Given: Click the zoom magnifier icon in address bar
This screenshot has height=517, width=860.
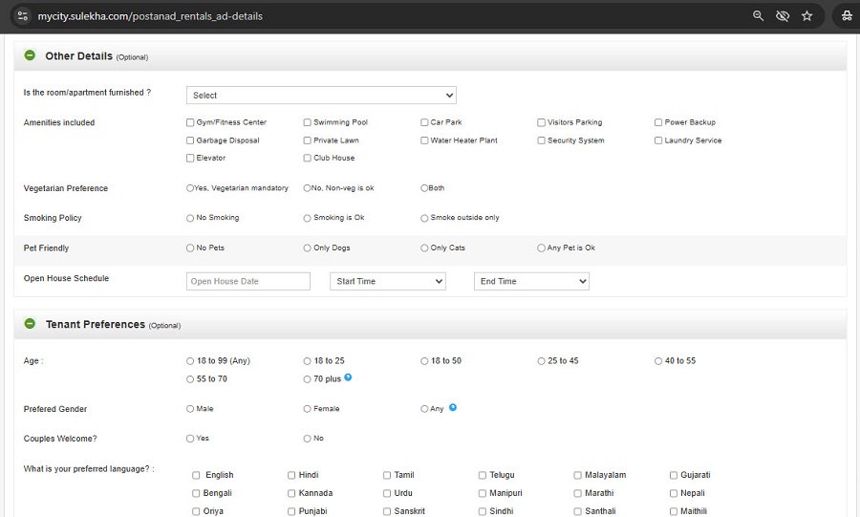Looking at the screenshot, I should pyautogui.click(x=759, y=16).
